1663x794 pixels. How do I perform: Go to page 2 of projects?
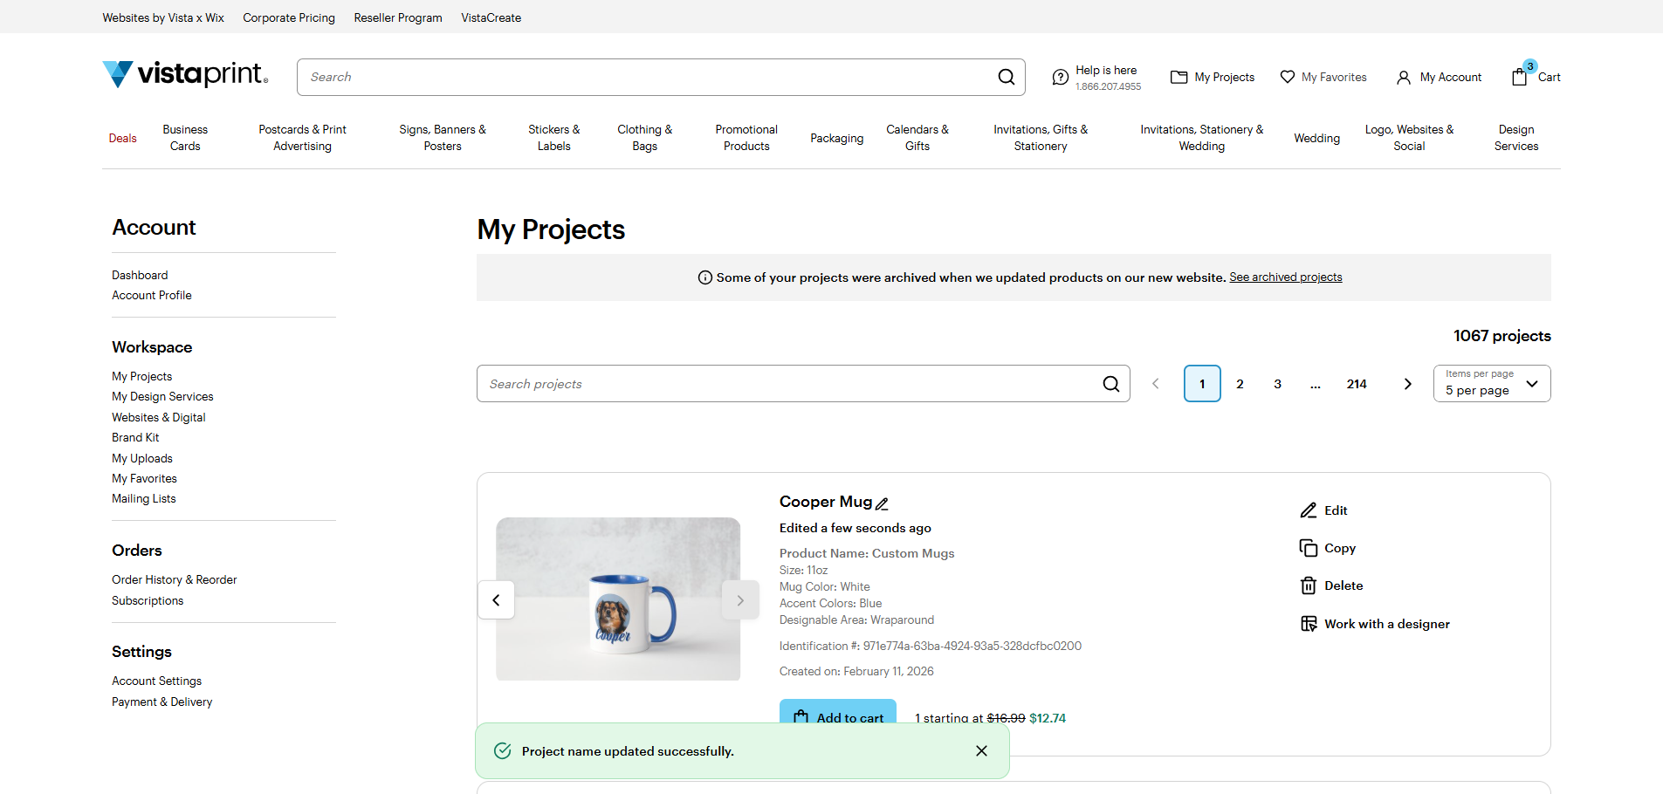tap(1240, 384)
